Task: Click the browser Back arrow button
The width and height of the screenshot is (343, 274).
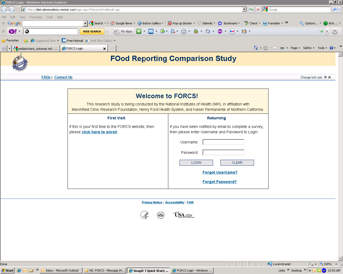Action: click(x=4, y=10)
